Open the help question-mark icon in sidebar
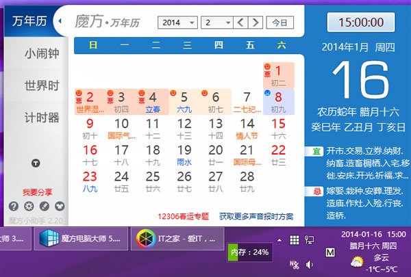Viewport: 411px width, 277px height. point(14,207)
